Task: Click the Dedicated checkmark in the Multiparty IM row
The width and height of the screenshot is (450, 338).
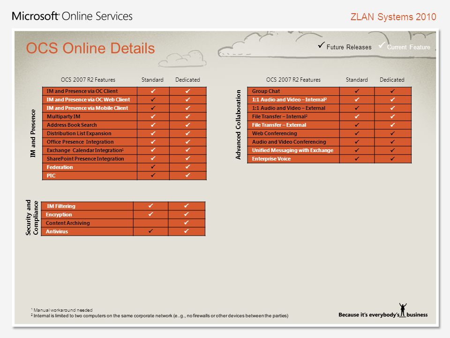Action: tap(187, 116)
